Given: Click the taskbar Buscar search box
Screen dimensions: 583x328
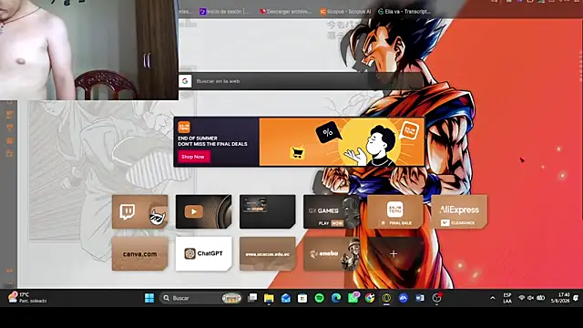Looking at the screenshot, I should pyautogui.click(x=201, y=298).
